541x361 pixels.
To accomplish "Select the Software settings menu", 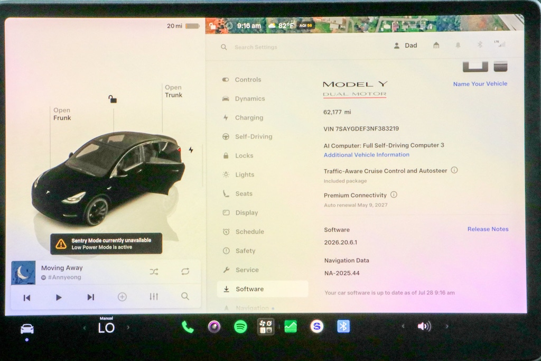I will coord(262,289).
